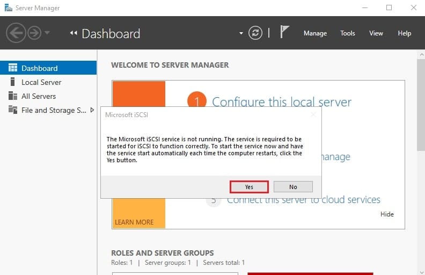Click the LEARN MORE tile
425x275 pixels.
[x=134, y=222]
